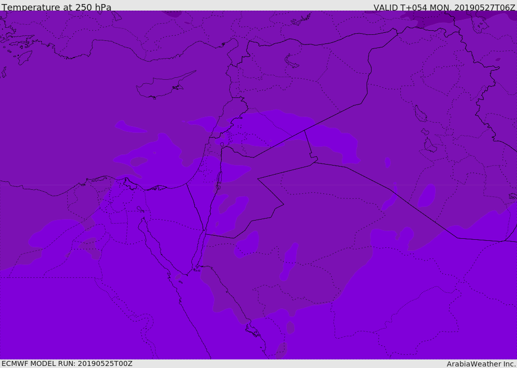
Task: Click the 'VALID T+054 MON. 20190527T06Z' label
Action: 444,7
